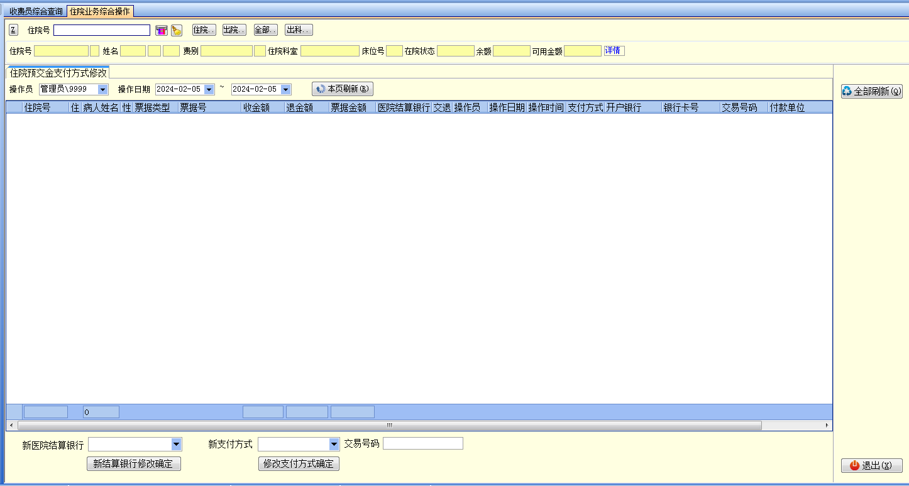The width and height of the screenshot is (909, 486).
Task: Click the Z button beside 住院号
Action: pos(13,30)
